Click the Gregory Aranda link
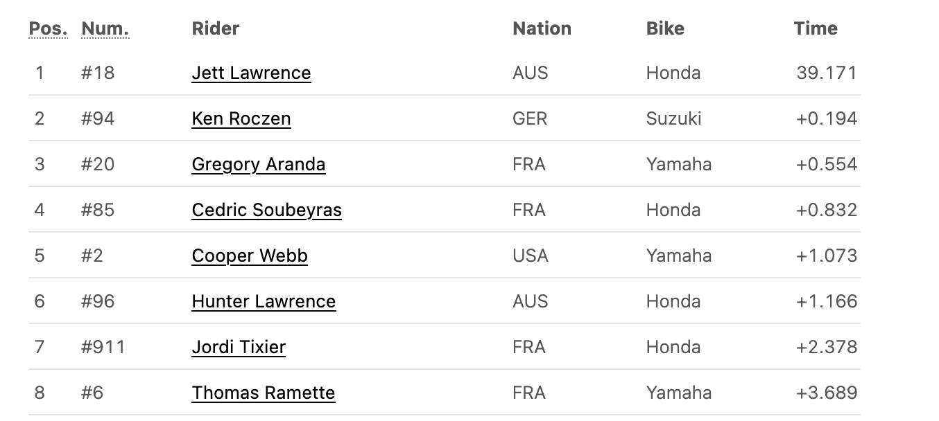 tap(259, 164)
